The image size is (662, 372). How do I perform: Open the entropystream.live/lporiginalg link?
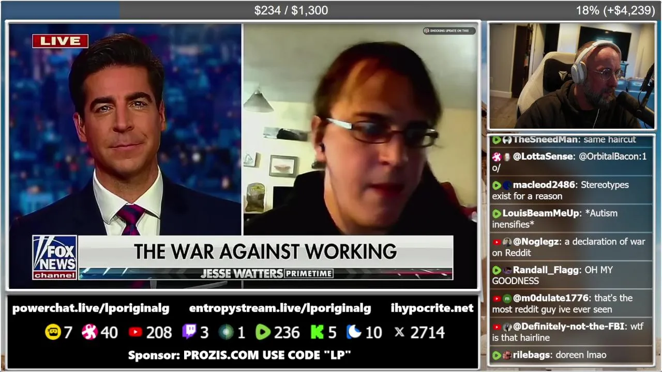tap(280, 308)
